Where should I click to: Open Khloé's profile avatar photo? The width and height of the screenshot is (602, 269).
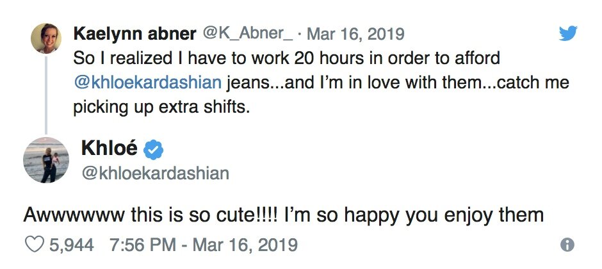coord(45,160)
